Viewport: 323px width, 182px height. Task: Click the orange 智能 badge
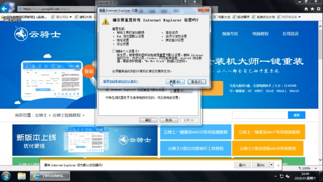click(x=89, y=71)
